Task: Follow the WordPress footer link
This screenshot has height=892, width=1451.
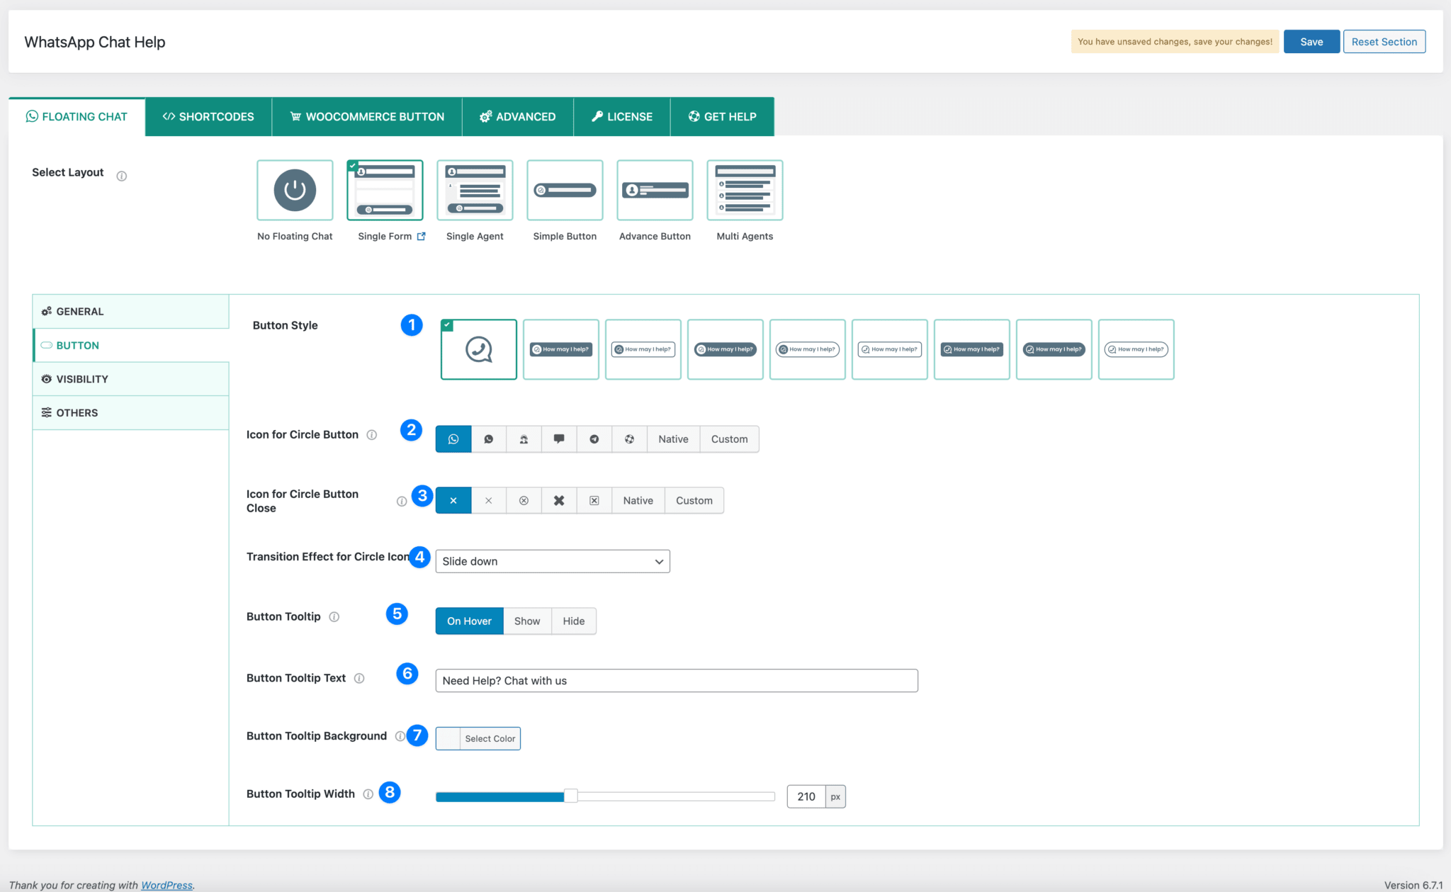Action: (x=166, y=885)
